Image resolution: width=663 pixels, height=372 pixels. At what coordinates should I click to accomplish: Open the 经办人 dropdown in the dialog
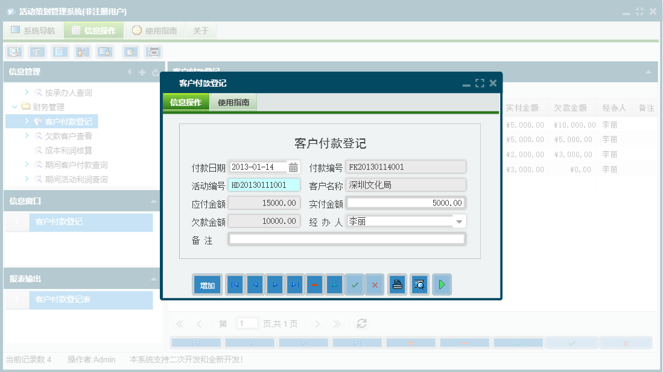[459, 221]
